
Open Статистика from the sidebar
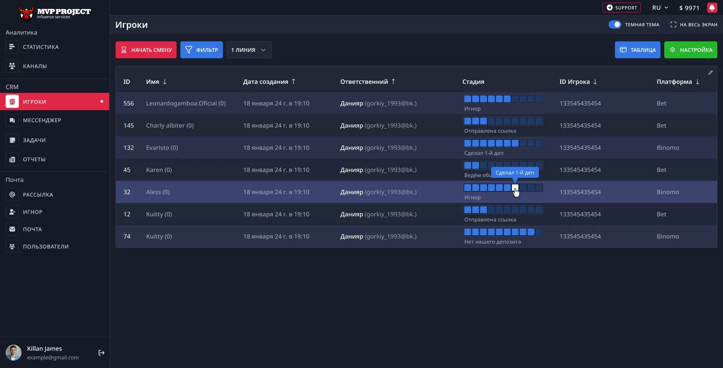pyautogui.click(x=41, y=47)
